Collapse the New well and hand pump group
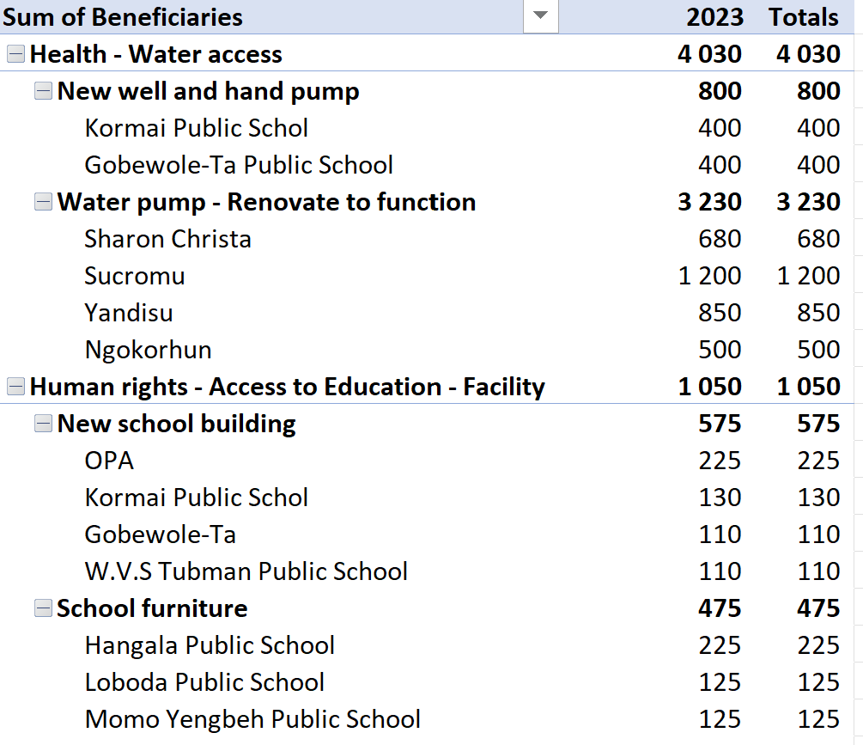 (43, 91)
